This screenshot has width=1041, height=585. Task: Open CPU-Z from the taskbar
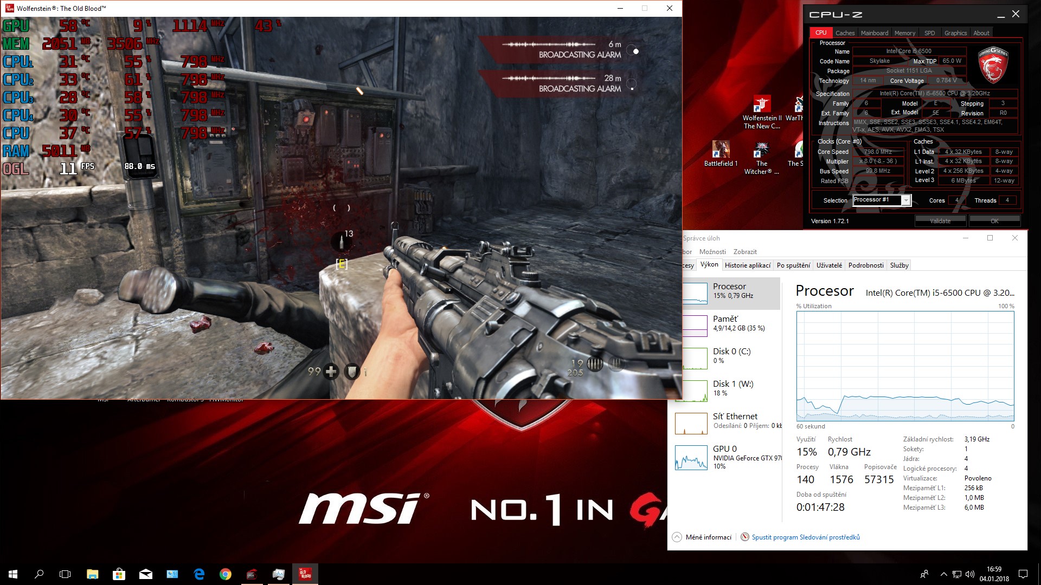252,574
